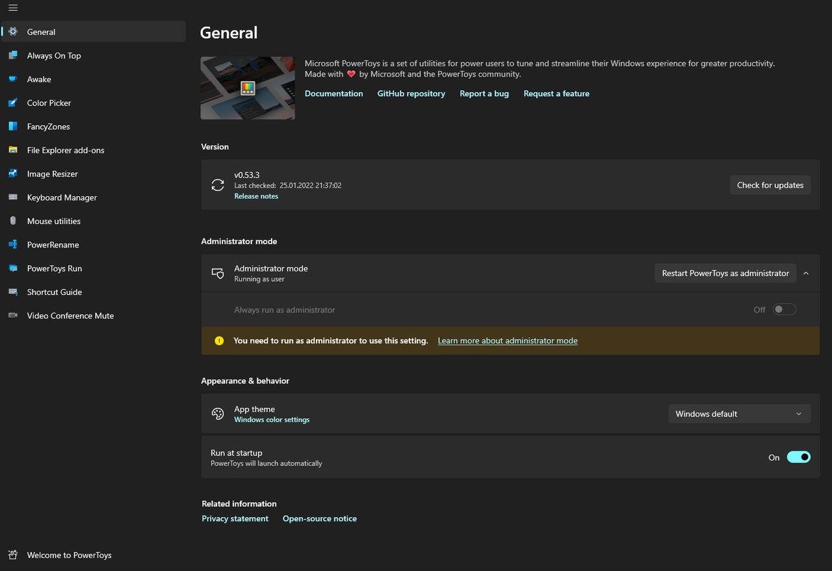832x571 pixels.
Task: Click the Administrator mode shield icon
Action: coord(218,273)
